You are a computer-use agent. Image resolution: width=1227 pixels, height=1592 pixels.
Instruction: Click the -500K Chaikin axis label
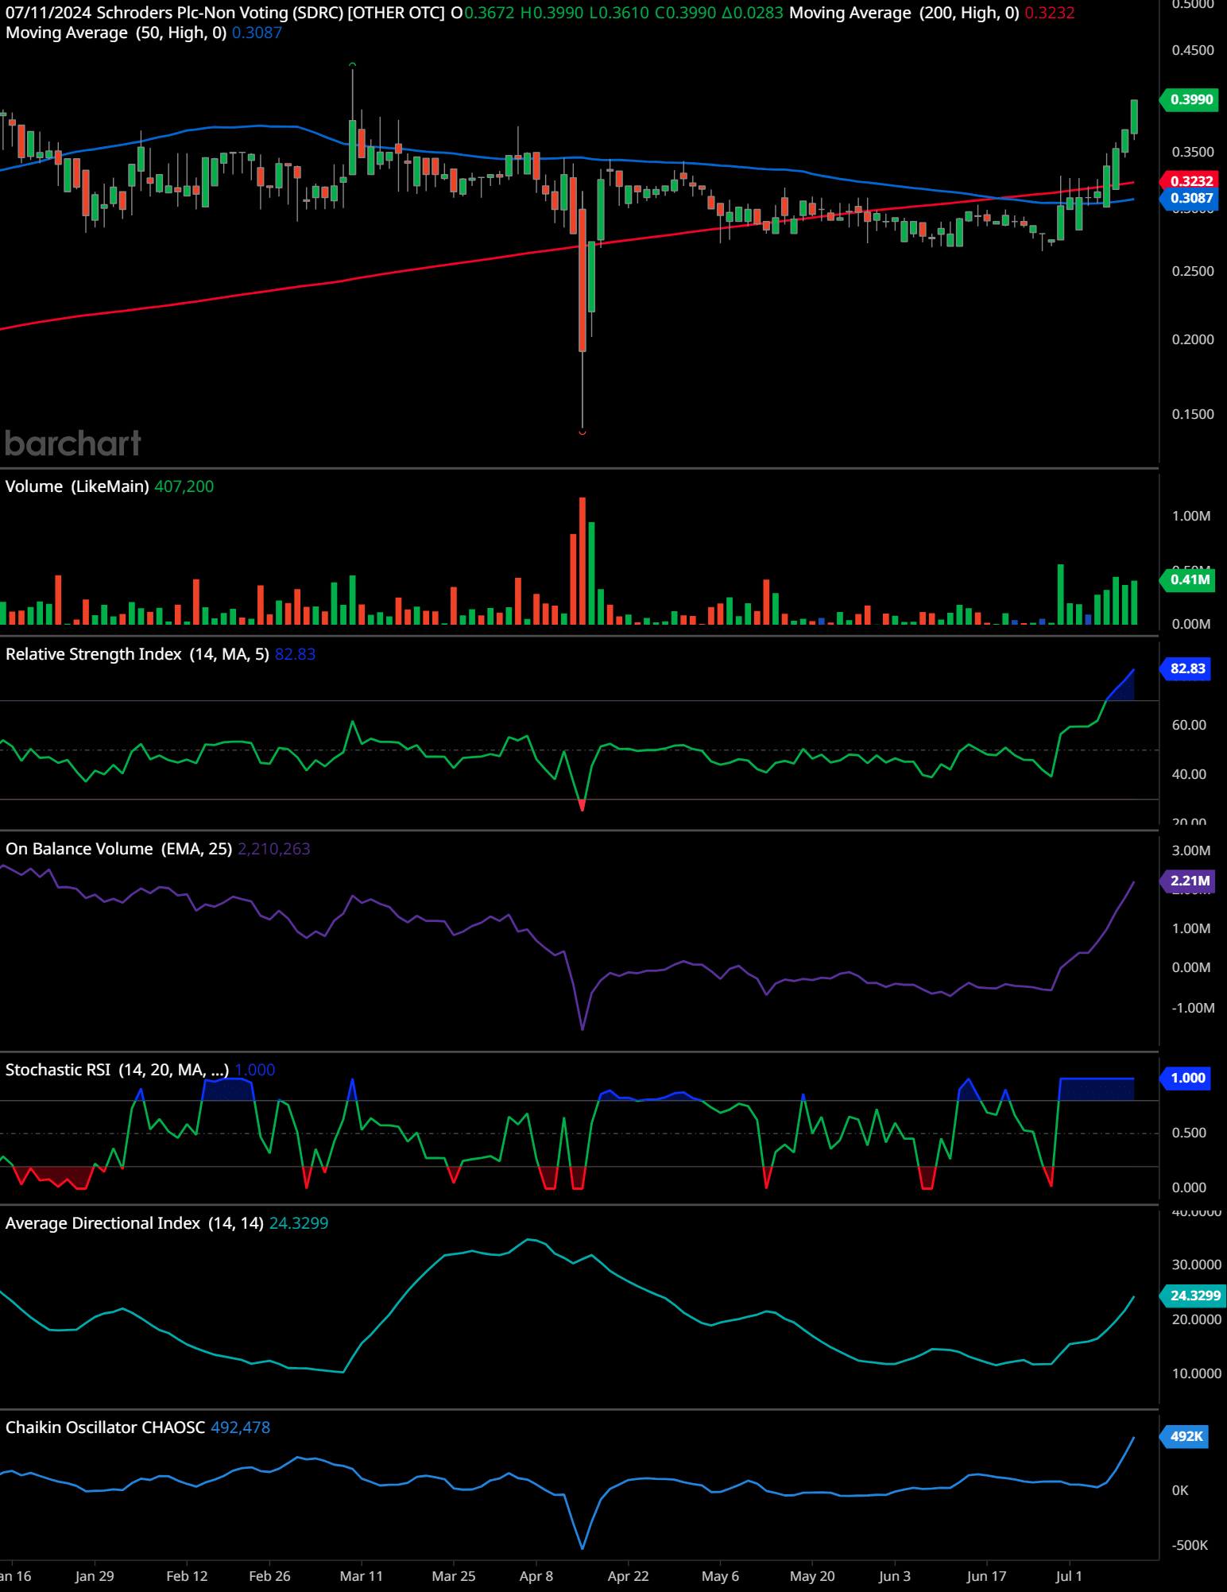coord(1190,1545)
